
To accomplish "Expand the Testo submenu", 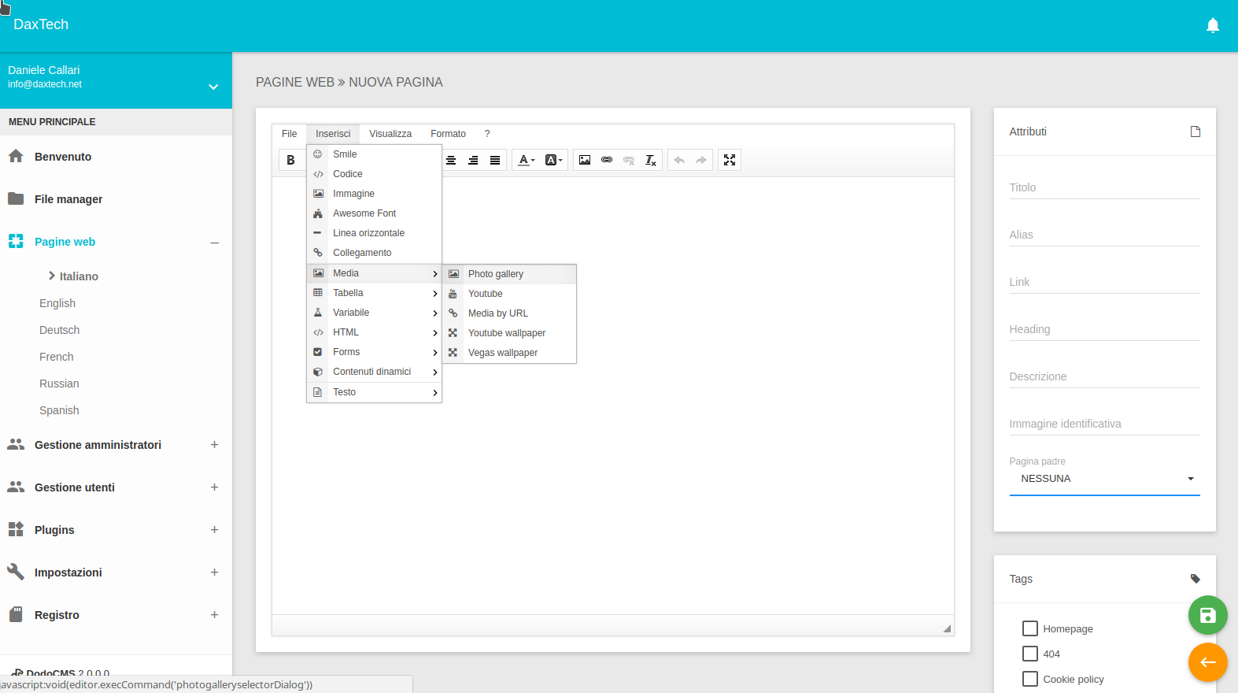I will tap(374, 392).
